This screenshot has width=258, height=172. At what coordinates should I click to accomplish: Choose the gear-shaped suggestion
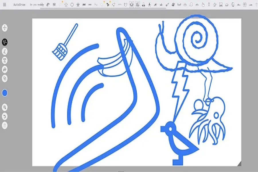pos(72,4)
